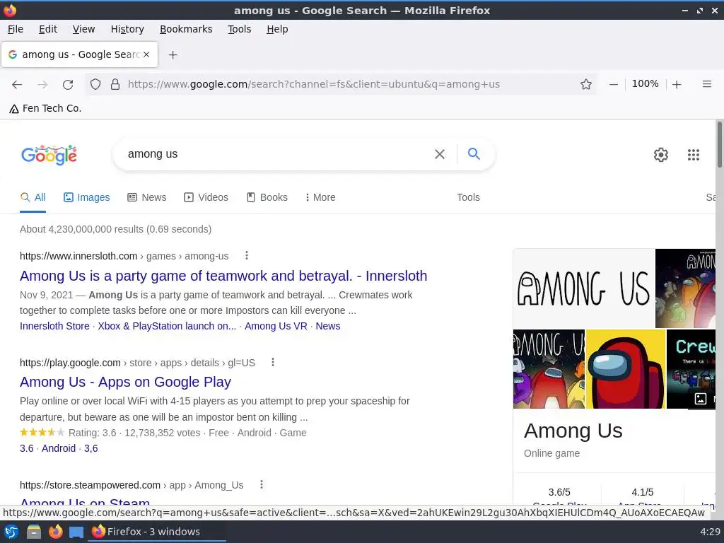Select the All results tab

[33, 198]
